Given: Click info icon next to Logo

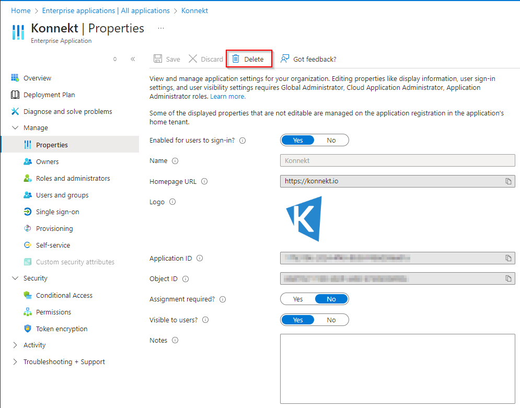Looking at the screenshot, I should coord(172,202).
